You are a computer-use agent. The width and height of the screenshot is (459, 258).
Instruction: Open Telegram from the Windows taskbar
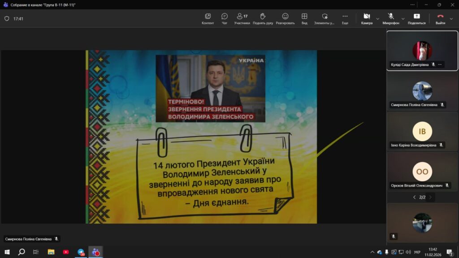81,252
